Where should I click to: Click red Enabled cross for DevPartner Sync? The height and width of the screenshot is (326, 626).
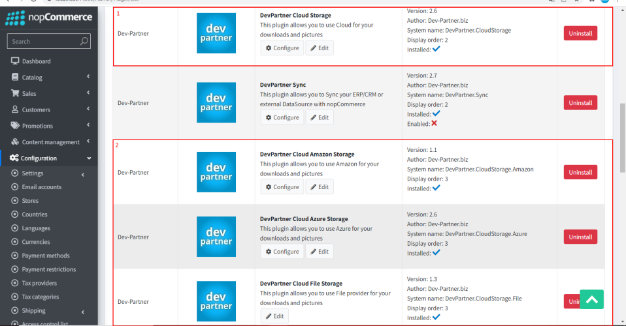click(434, 123)
